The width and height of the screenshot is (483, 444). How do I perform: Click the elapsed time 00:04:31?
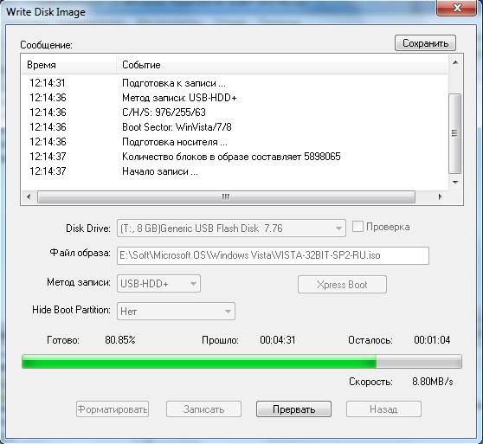[278, 340]
